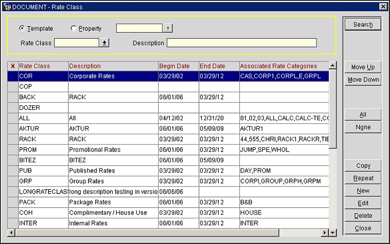Click the Rate Class input field
Screen dimensions: 390x244
click(x=77, y=43)
